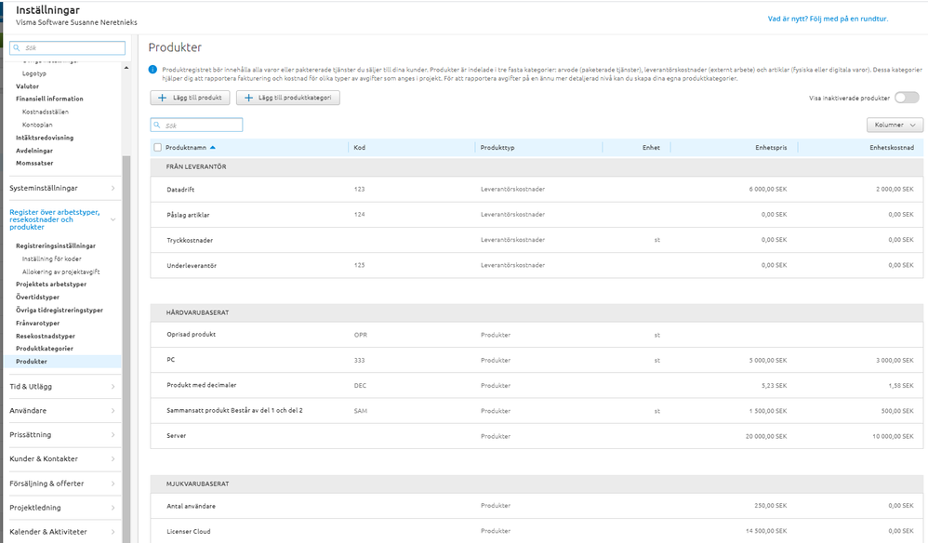Click the plus icon on Lägg till produktkategori
Viewport: 928px width, 543px height.
(x=249, y=98)
